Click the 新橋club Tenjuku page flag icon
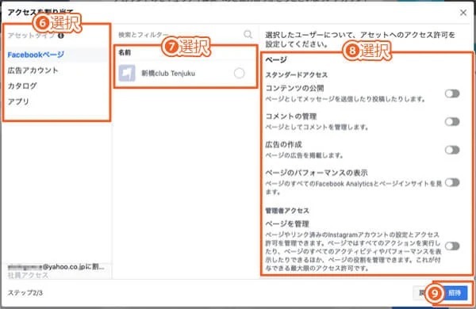The height and width of the screenshot is (309, 476). (127, 73)
